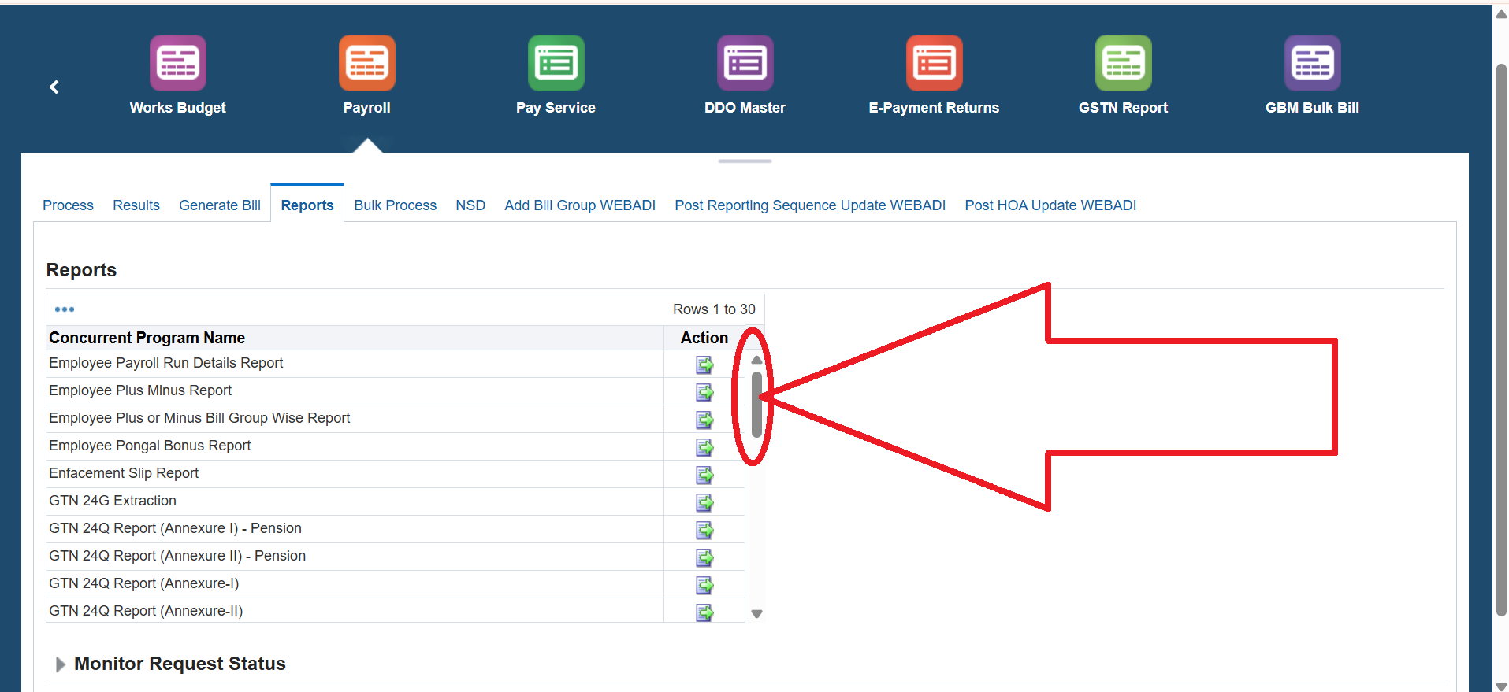Screen dimensions: 1509x692
Task: Click the GTN 24Q Report (Annexure-II) row text
Action: pyautogui.click(x=146, y=611)
